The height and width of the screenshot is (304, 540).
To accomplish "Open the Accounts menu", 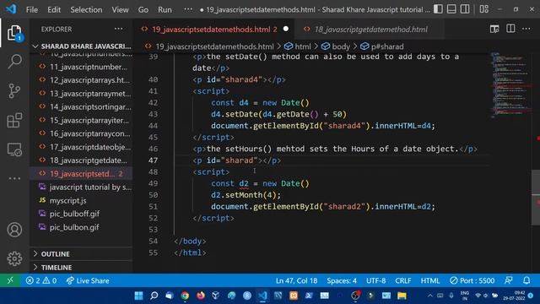I will 14,230.
